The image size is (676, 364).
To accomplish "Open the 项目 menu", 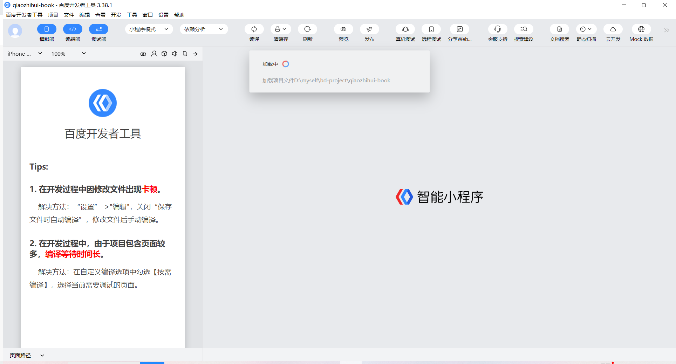I will 53,15.
